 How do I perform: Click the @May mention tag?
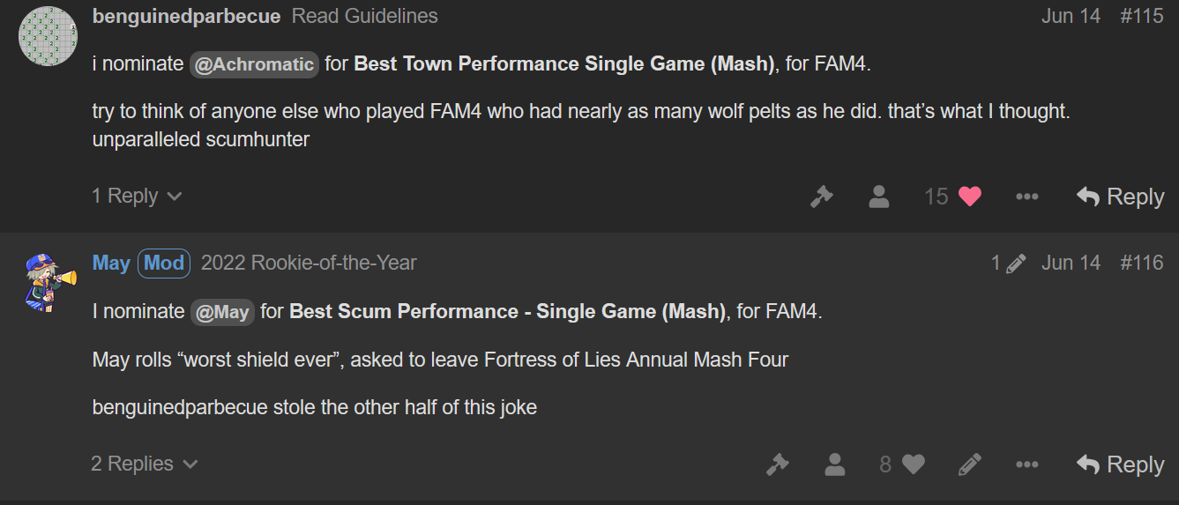222,311
